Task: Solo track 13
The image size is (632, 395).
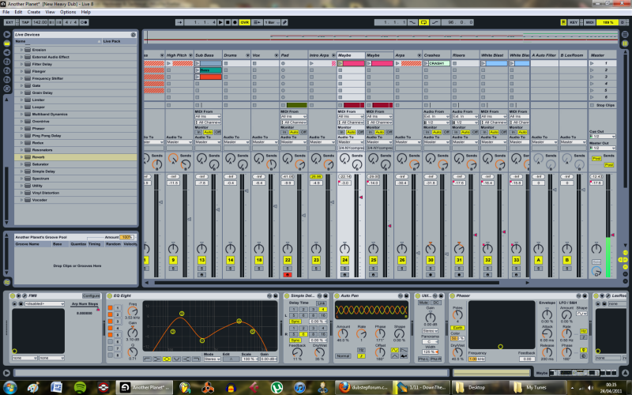Action: coord(201,269)
